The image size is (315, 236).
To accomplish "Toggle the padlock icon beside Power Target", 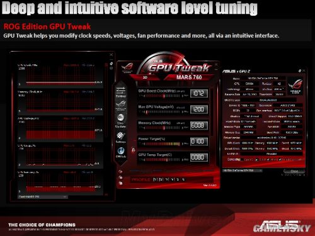I will pos(133,150).
